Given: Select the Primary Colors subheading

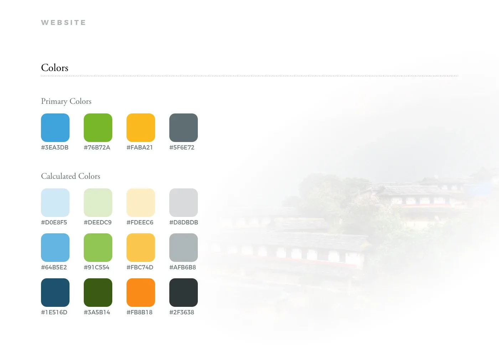Looking at the screenshot, I should 66,101.
